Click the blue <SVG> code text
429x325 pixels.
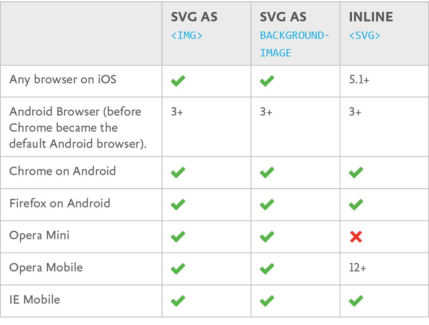click(x=365, y=36)
